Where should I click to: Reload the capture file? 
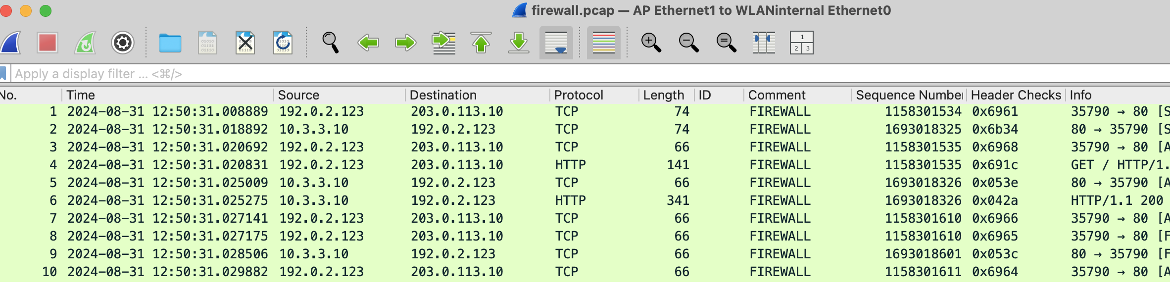pos(283,43)
